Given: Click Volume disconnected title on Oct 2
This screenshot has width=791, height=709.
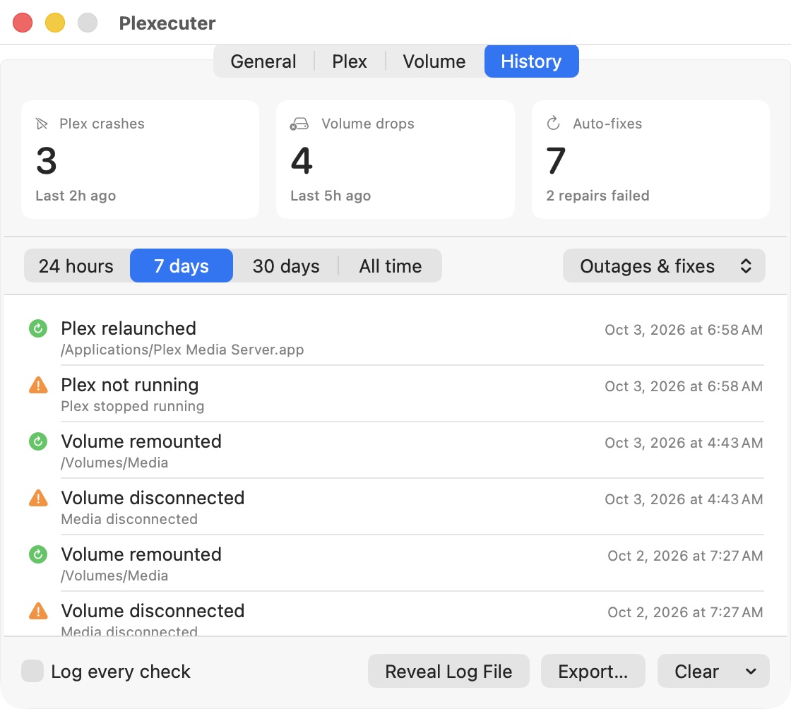Looking at the screenshot, I should pyautogui.click(x=153, y=611).
